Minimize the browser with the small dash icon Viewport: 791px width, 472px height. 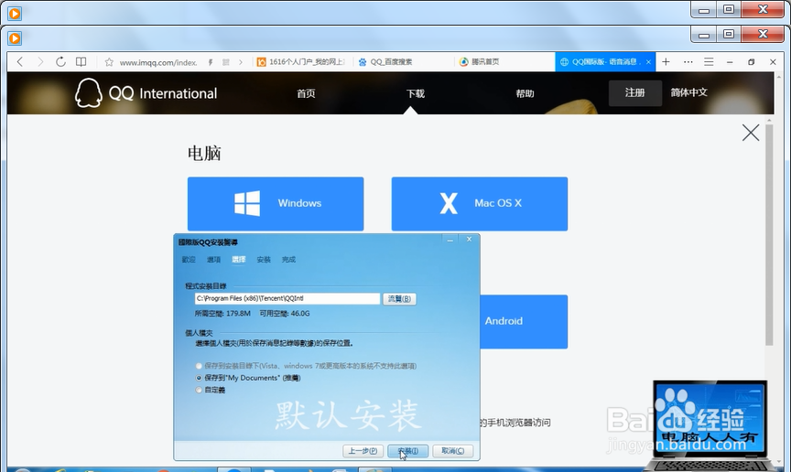coord(730,62)
